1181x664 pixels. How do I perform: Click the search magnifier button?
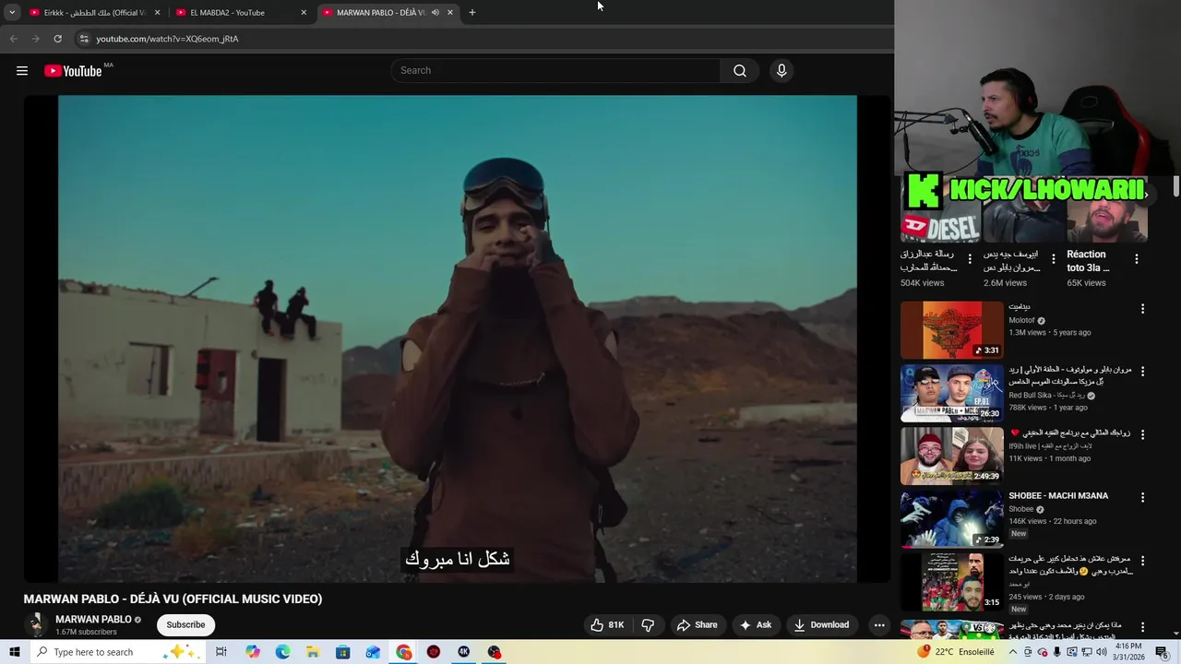click(x=740, y=71)
